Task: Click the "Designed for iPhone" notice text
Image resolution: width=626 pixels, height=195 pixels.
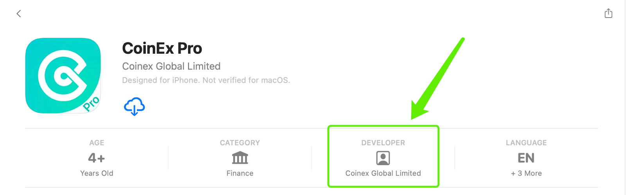Action: pos(206,80)
